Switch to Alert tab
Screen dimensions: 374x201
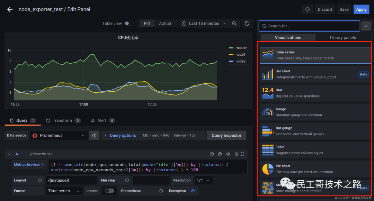coord(103,120)
